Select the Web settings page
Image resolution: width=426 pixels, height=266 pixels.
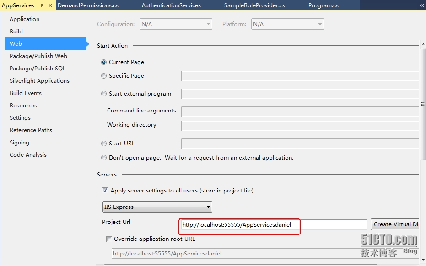click(45, 43)
